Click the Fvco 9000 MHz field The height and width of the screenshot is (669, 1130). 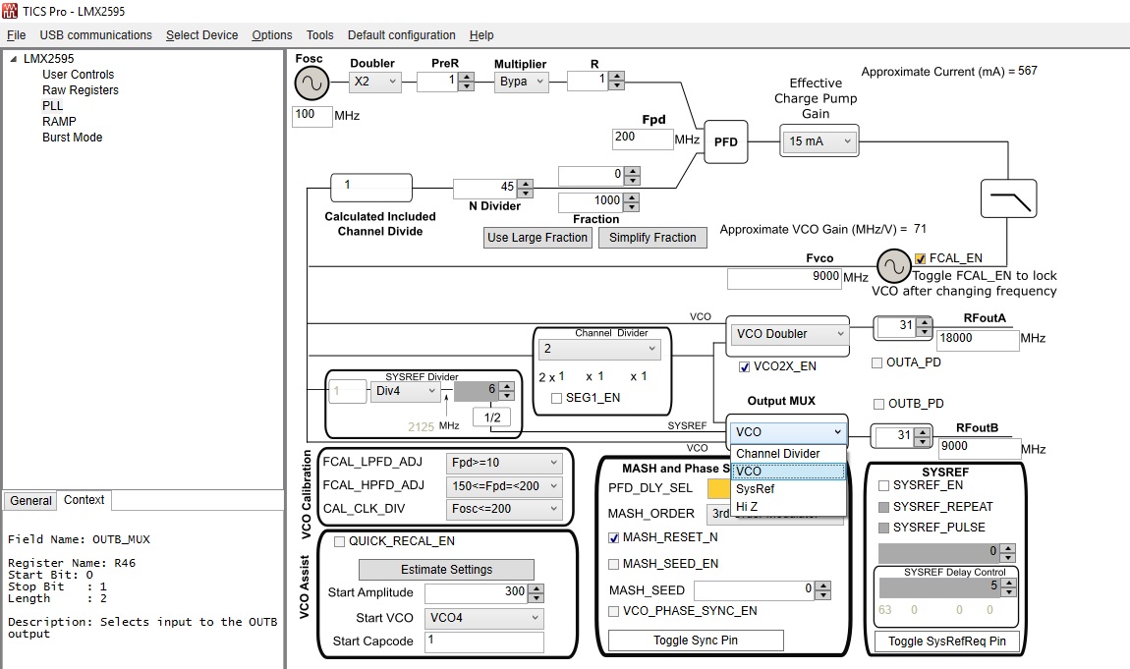(x=784, y=278)
